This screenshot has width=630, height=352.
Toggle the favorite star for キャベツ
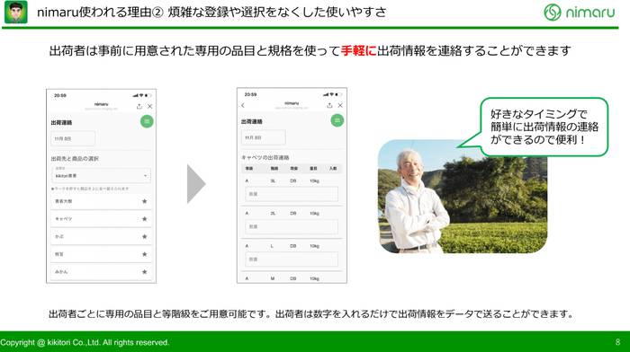tap(145, 219)
